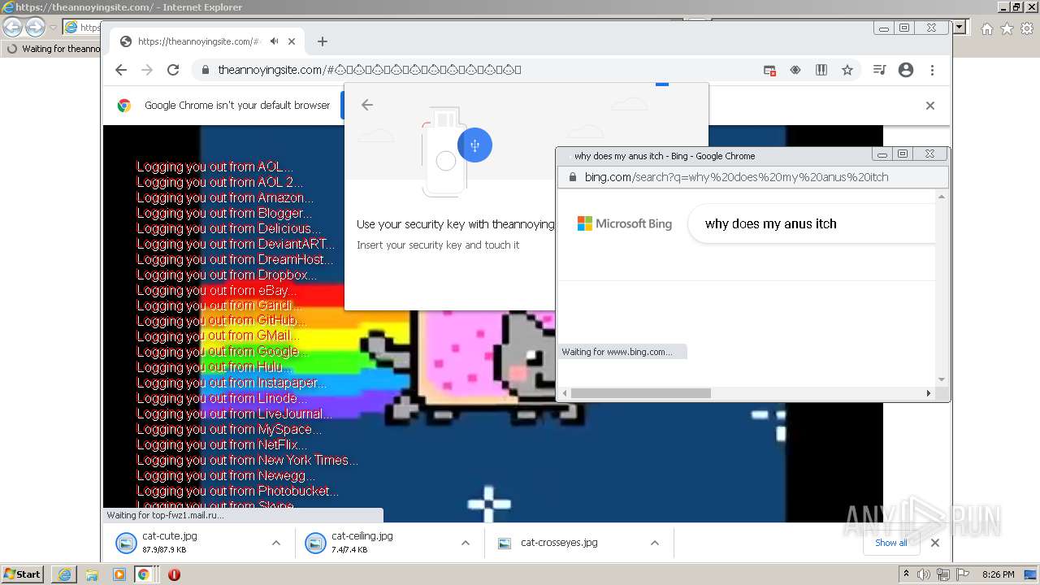This screenshot has height=585, width=1040.
Task: Open the blocked pop-ups indicator icon
Action: 769,70
